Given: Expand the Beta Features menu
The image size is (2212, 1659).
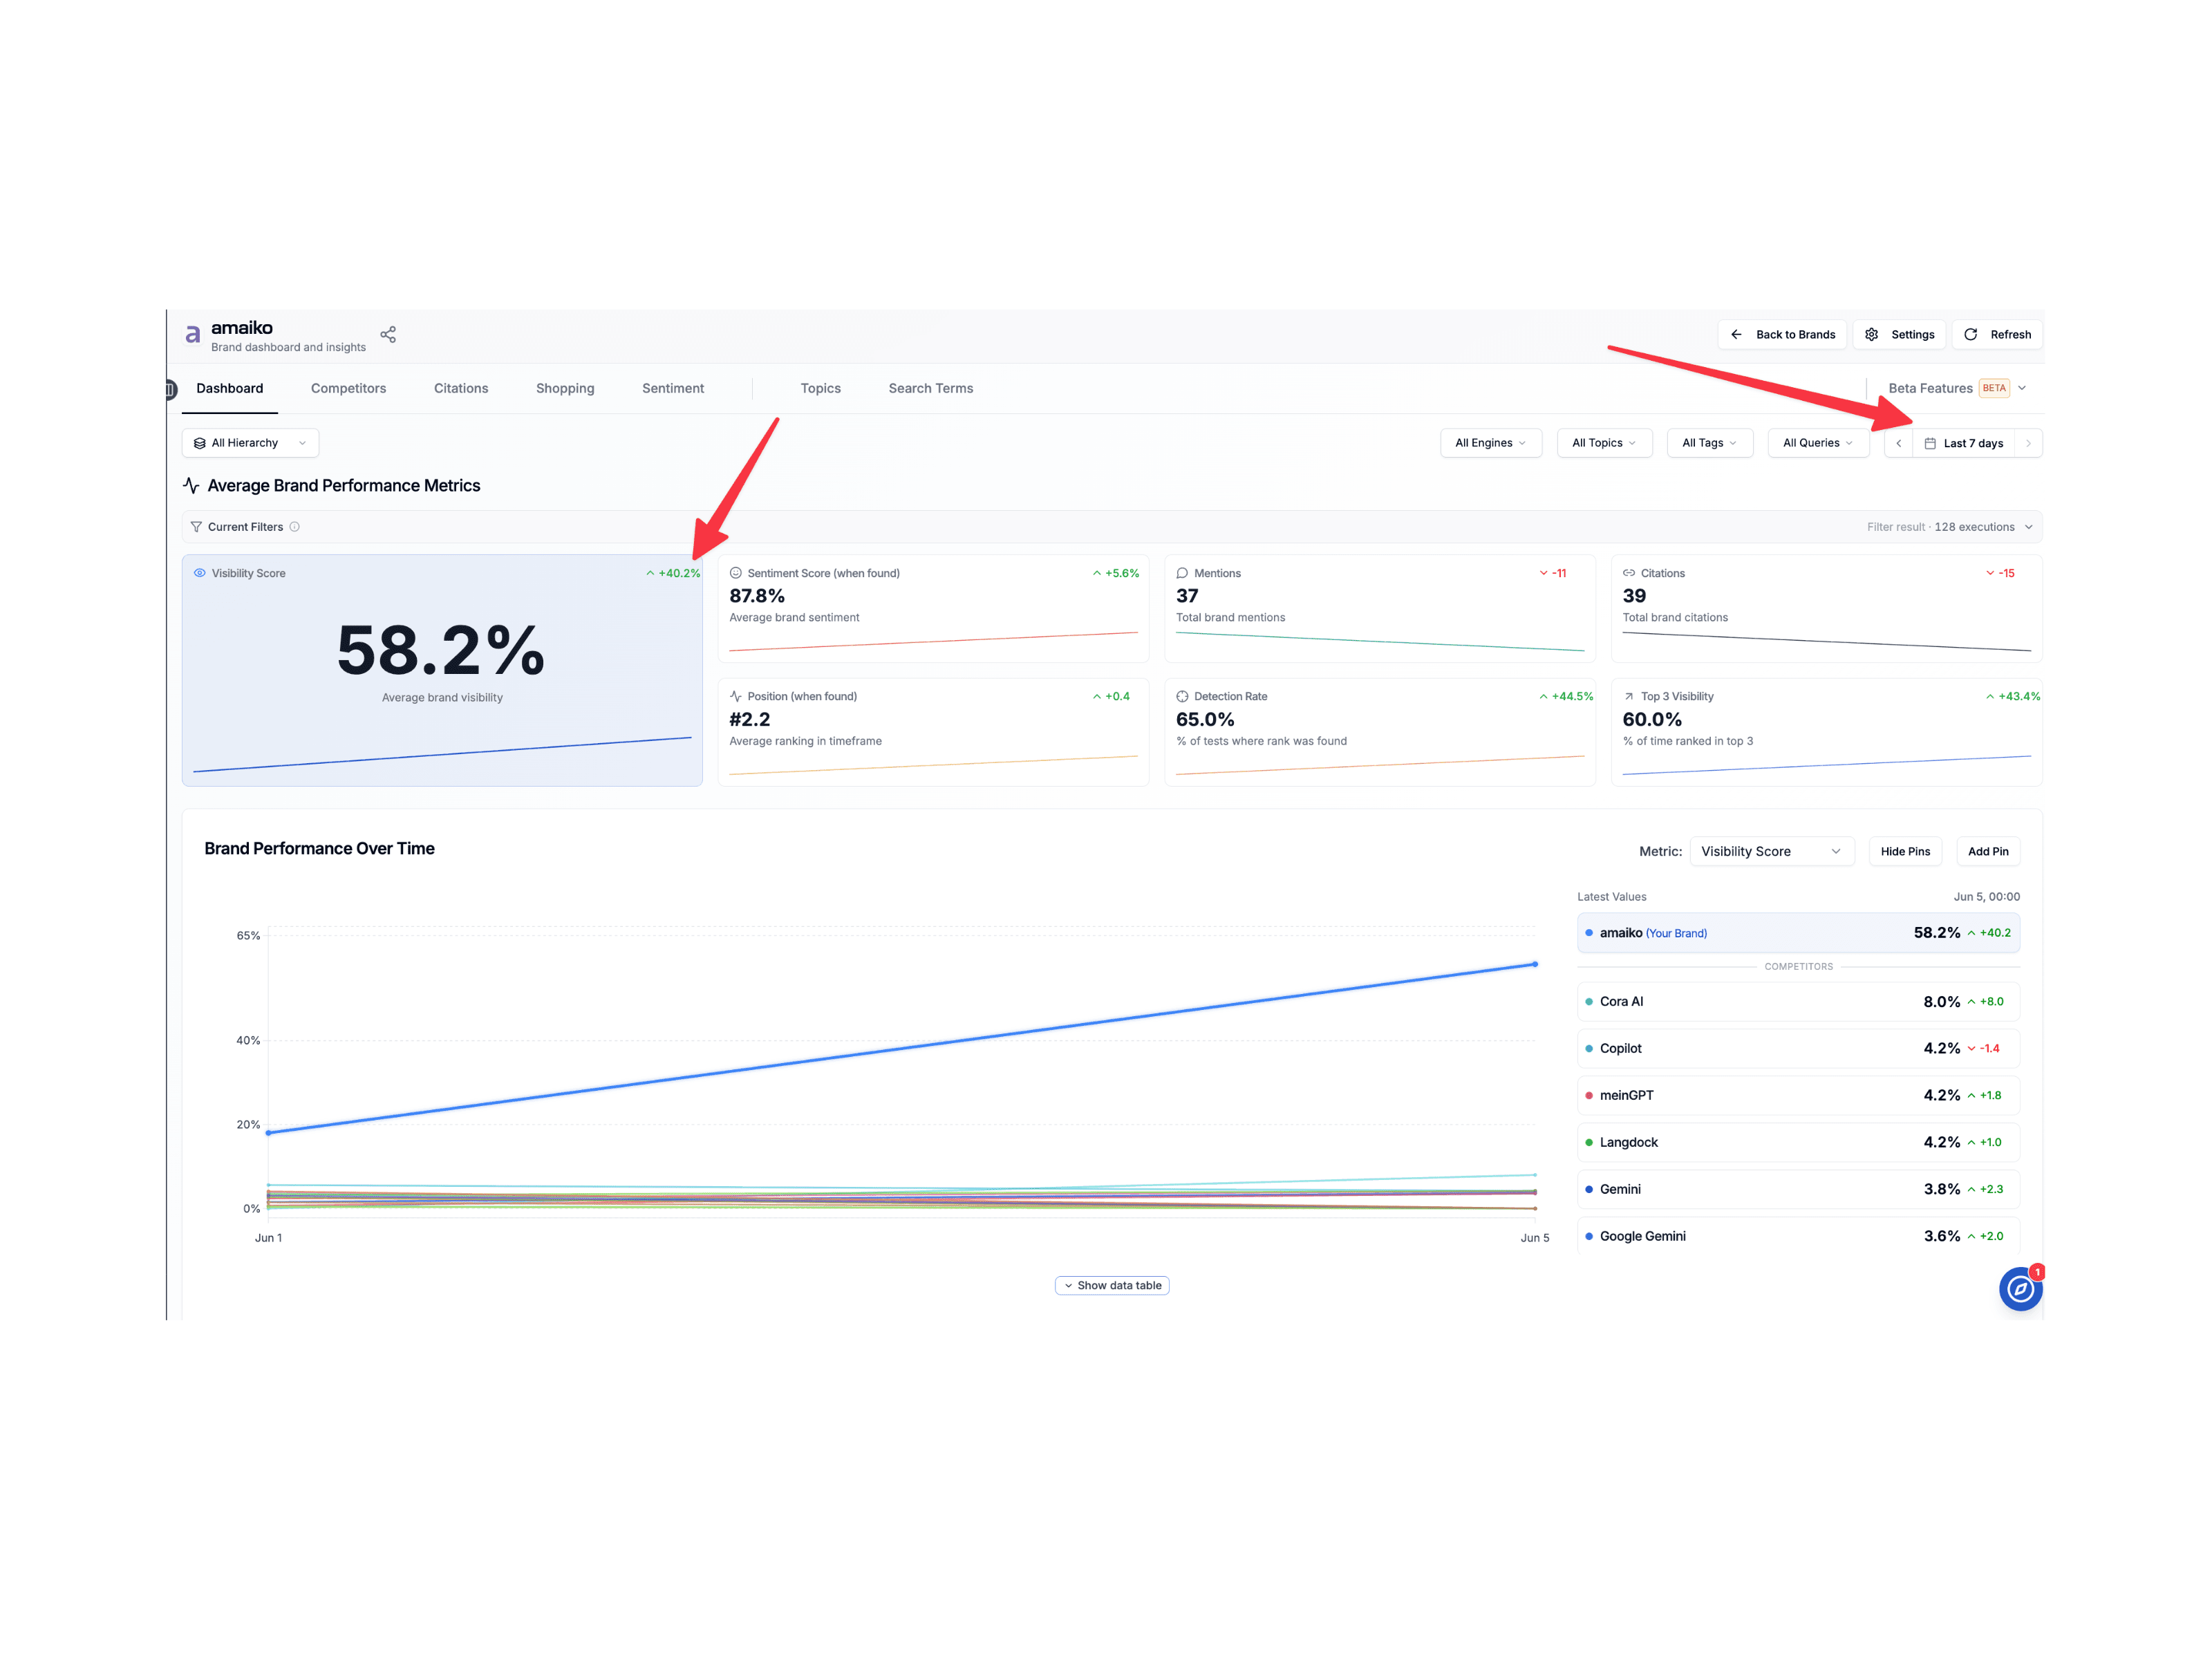Looking at the screenshot, I should 1957,388.
